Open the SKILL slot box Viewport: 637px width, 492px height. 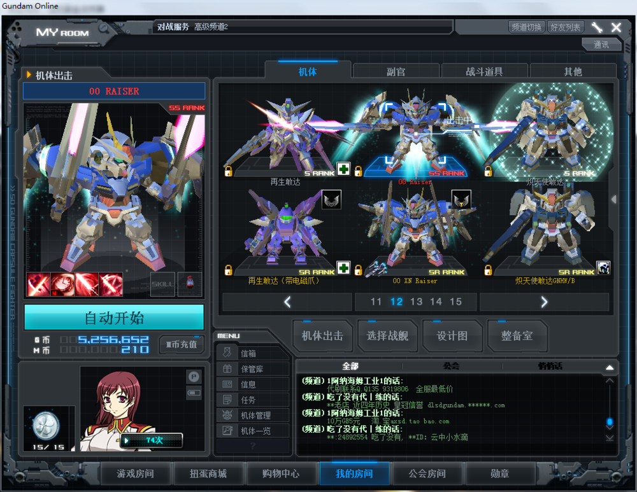pyautogui.click(x=162, y=284)
